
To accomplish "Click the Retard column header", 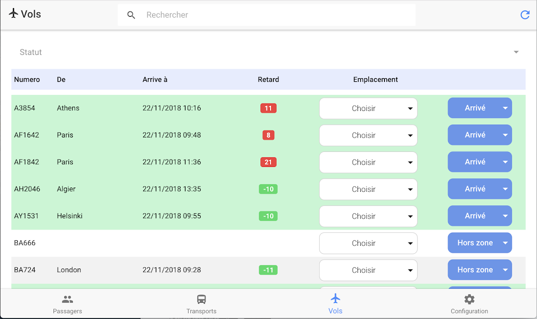I will point(268,80).
